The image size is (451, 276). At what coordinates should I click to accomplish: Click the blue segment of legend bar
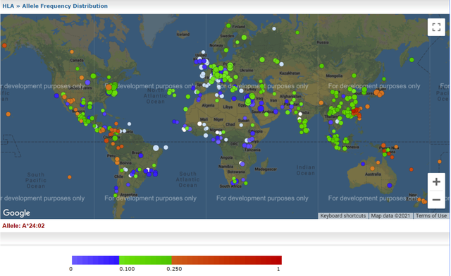point(96,260)
